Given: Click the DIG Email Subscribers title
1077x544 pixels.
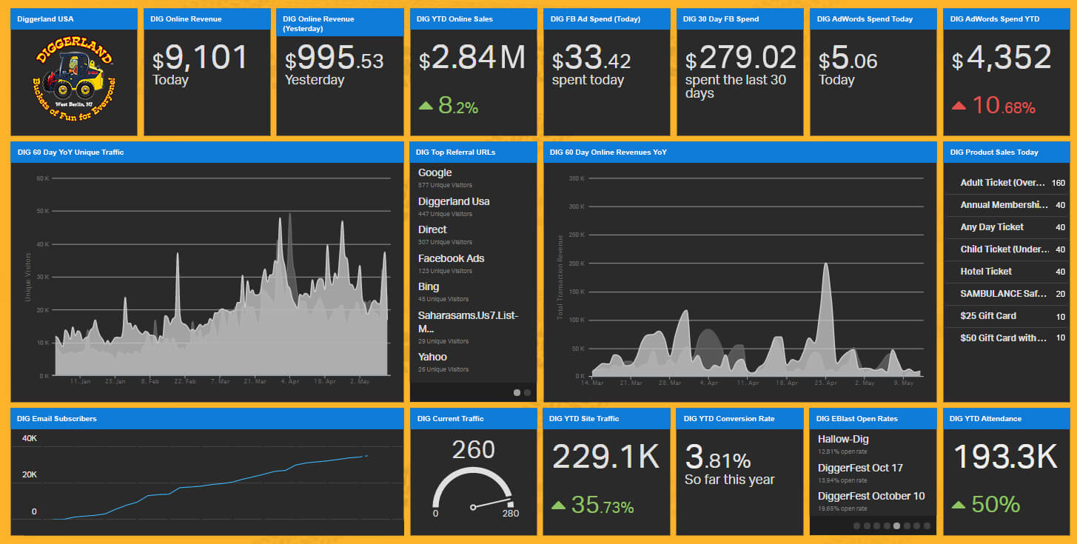Looking at the screenshot, I should pyautogui.click(x=56, y=419).
